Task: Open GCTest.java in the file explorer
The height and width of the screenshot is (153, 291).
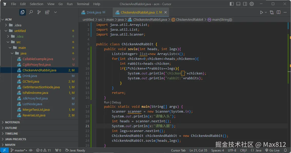Action: tap(31, 82)
